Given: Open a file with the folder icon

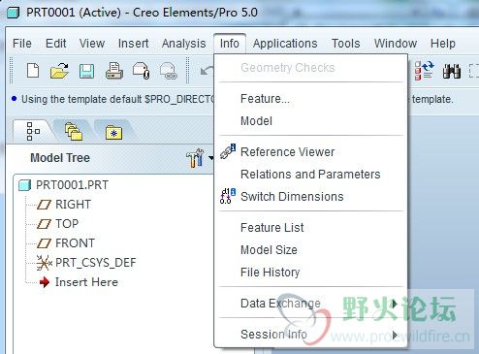Looking at the screenshot, I should click(x=59, y=71).
